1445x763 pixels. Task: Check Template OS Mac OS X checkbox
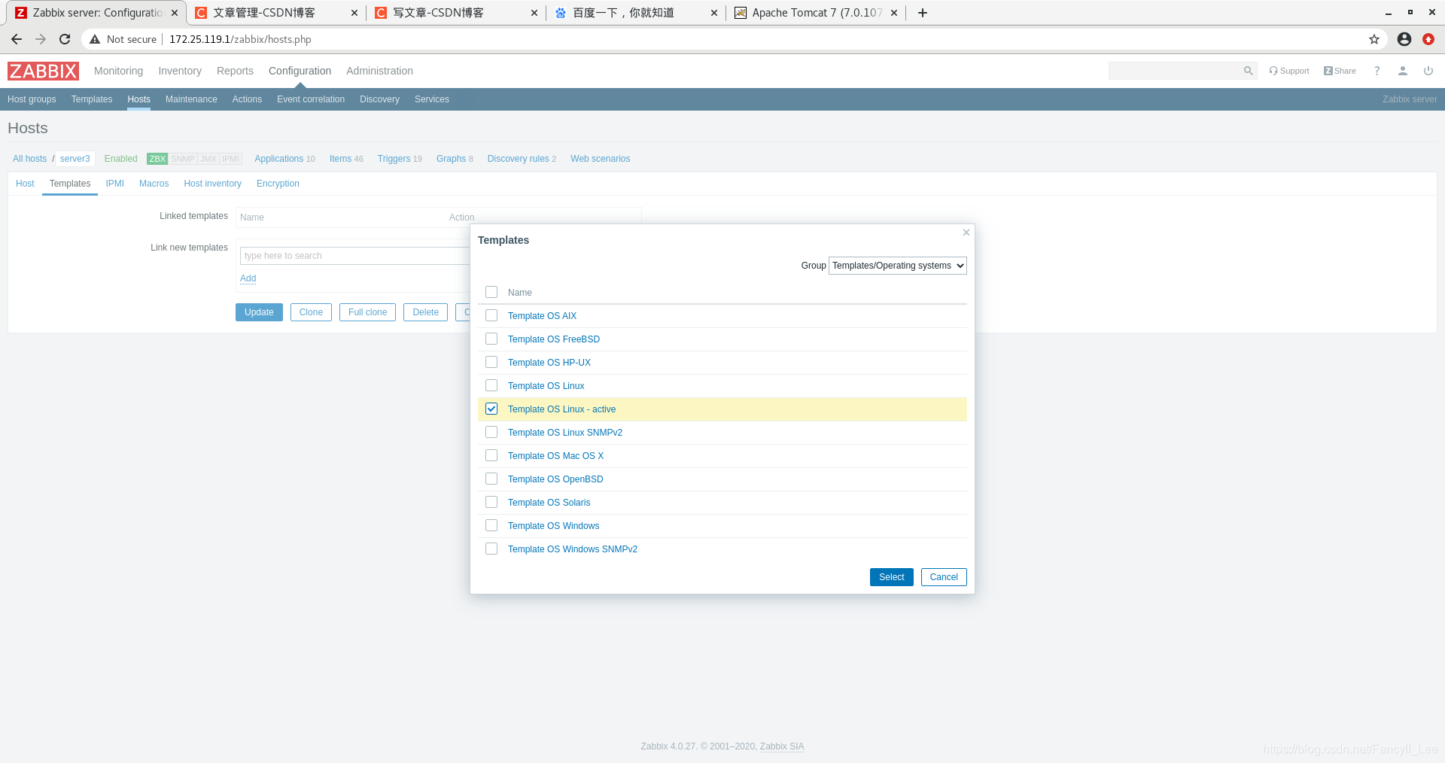pyautogui.click(x=491, y=455)
